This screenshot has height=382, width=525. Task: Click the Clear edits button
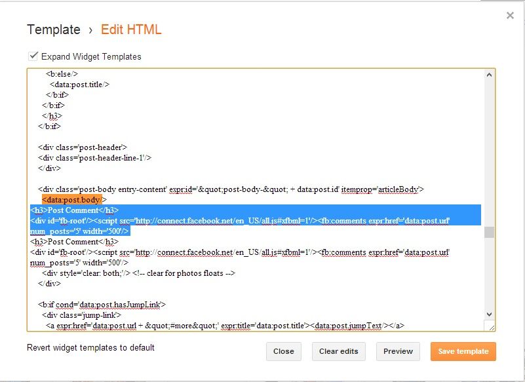tap(338, 351)
